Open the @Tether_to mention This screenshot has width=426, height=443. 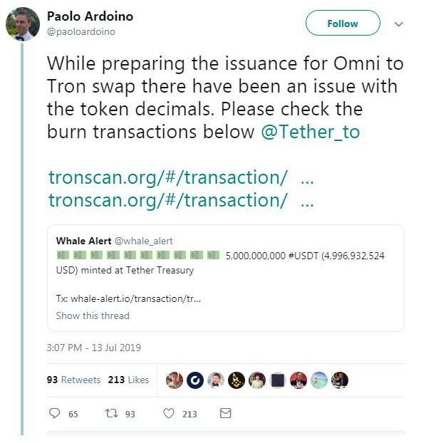[x=310, y=132]
